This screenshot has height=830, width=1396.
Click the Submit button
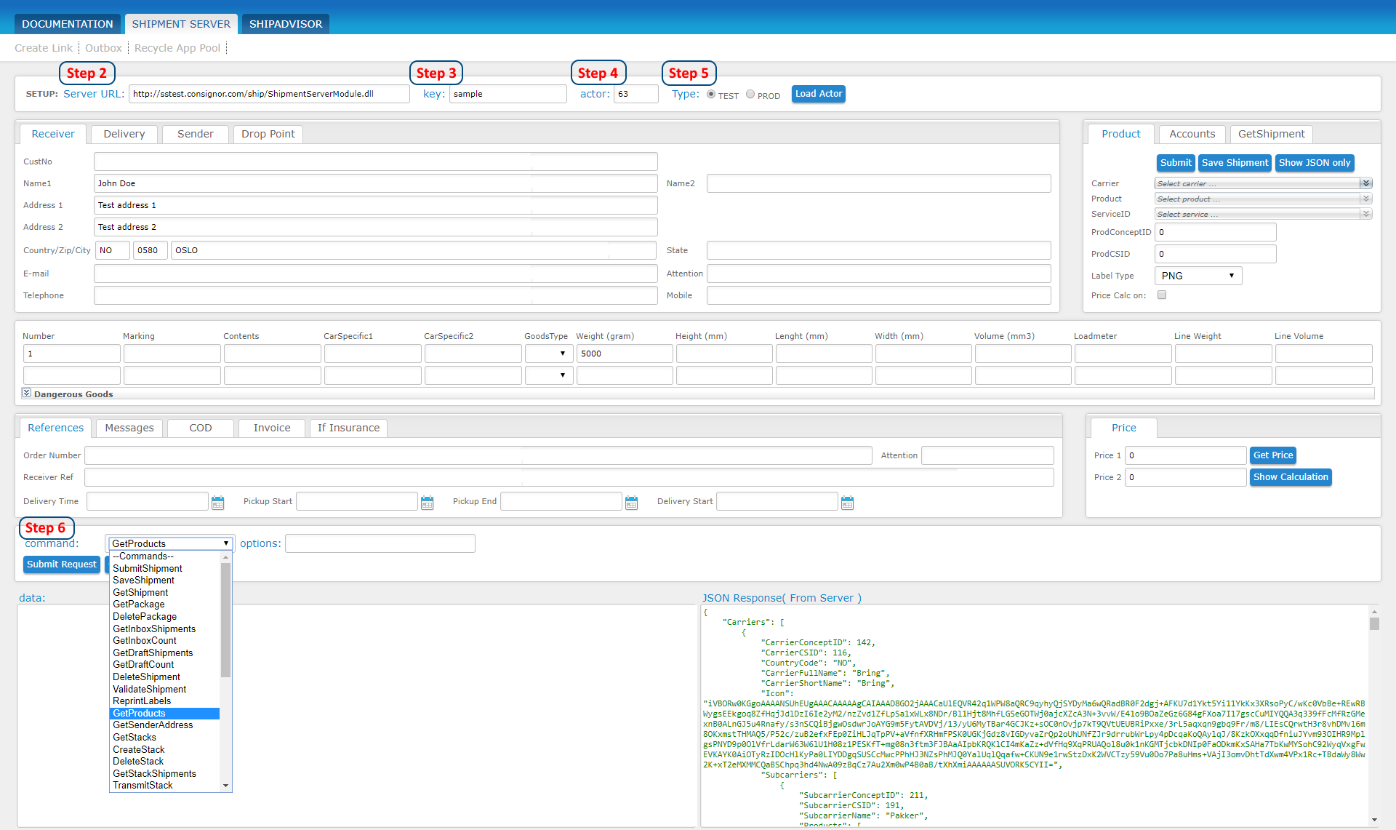point(1176,163)
